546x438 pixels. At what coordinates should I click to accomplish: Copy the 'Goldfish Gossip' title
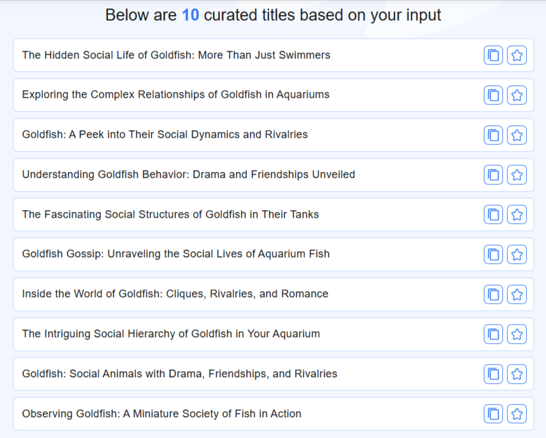click(x=493, y=255)
